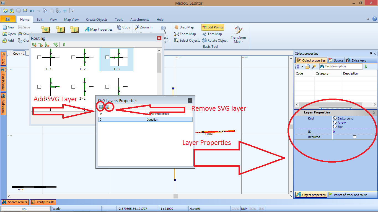The height and width of the screenshot is (212, 378).
Task: Click the Search results button
Action: (x=15, y=202)
